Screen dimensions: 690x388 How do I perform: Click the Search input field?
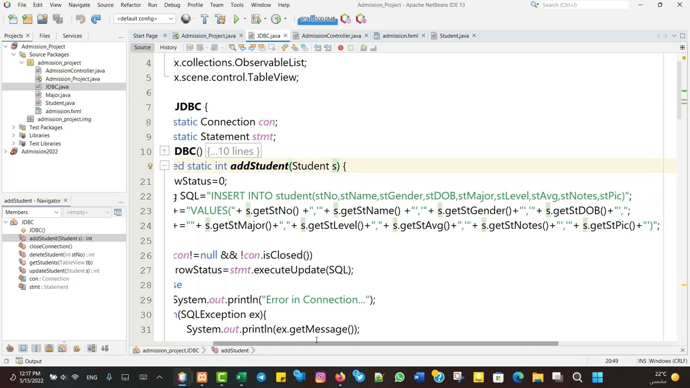point(585,5)
